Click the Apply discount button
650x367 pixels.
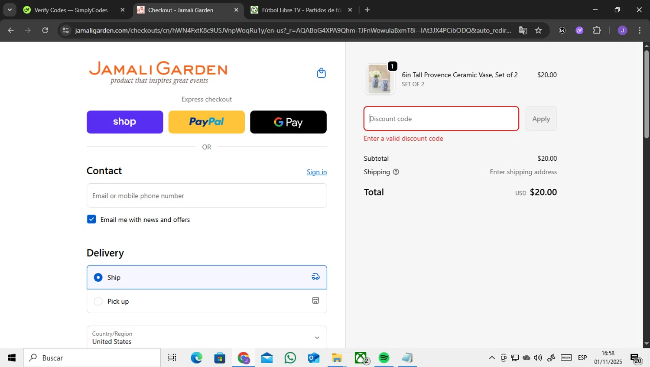pyautogui.click(x=541, y=119)
